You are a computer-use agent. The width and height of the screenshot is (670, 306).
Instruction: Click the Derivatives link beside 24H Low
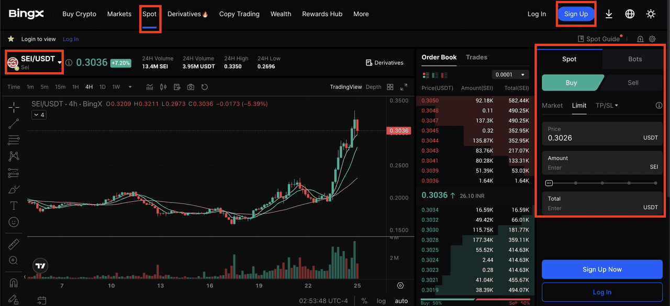(x=385, y=63)
